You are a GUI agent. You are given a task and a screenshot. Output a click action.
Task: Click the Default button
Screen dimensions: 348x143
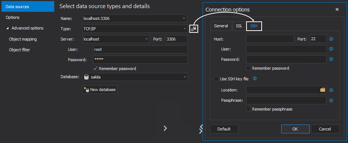pyautogui.click(x=224, y=129)
